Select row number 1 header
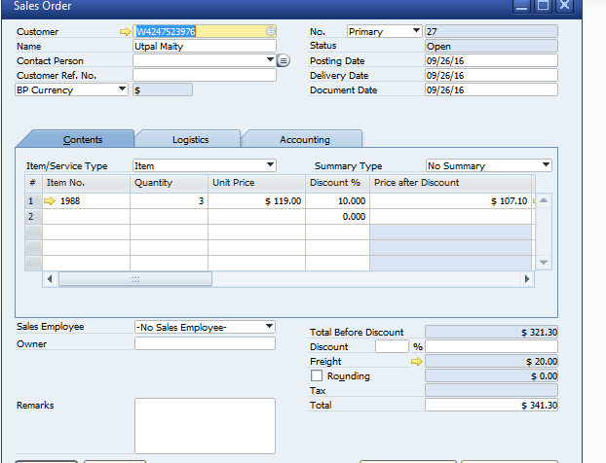Viewport: 606px width, 463px height. pyautogui.click(x=33, y=201)
